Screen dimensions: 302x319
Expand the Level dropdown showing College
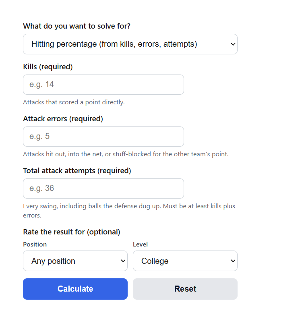185,261
